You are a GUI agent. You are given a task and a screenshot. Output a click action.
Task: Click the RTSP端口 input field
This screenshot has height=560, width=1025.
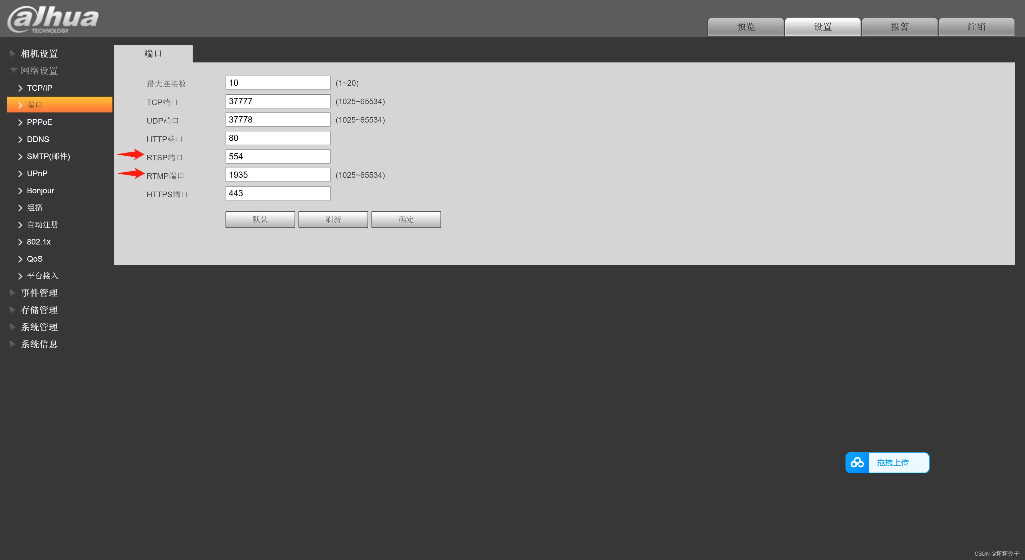pos(278,156)
